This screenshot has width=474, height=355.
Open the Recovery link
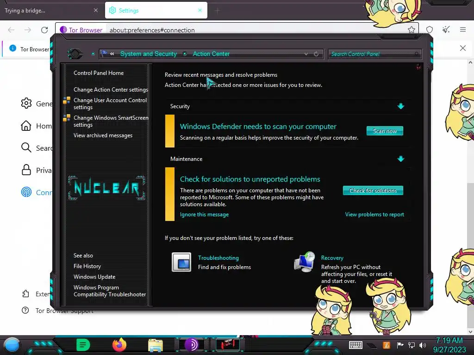pos(332,258)
